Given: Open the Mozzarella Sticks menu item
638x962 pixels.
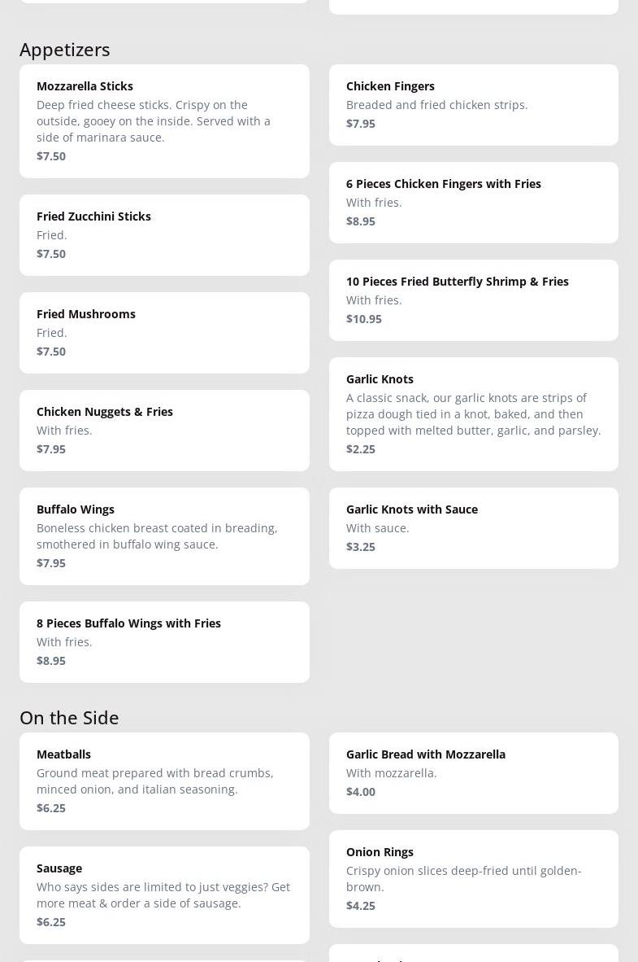Looking at the screenshot, I should coord(85,86).
